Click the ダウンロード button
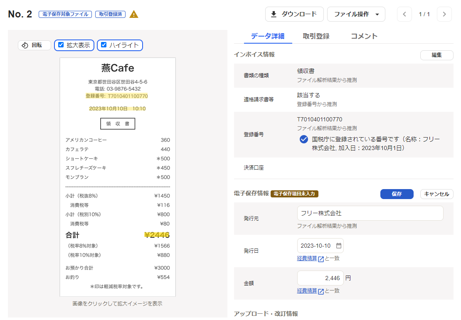 (294, 14)
